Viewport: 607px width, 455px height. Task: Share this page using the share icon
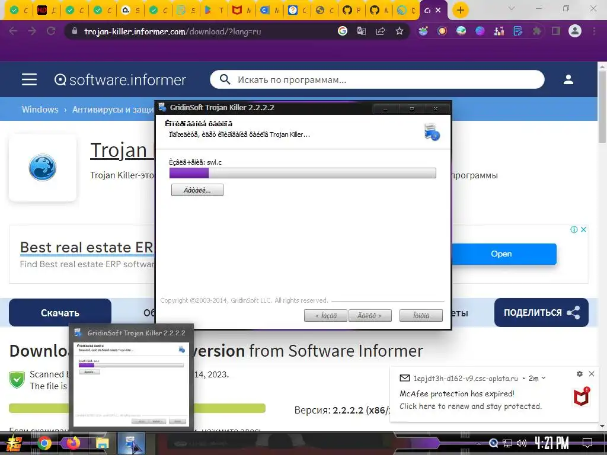[381, 31]
